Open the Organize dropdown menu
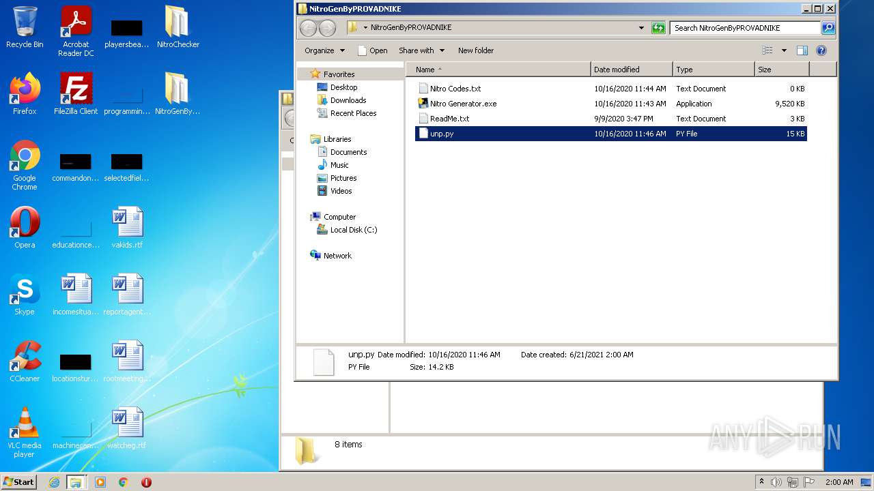The image size is (874, 491). click(x=325, y=50)
